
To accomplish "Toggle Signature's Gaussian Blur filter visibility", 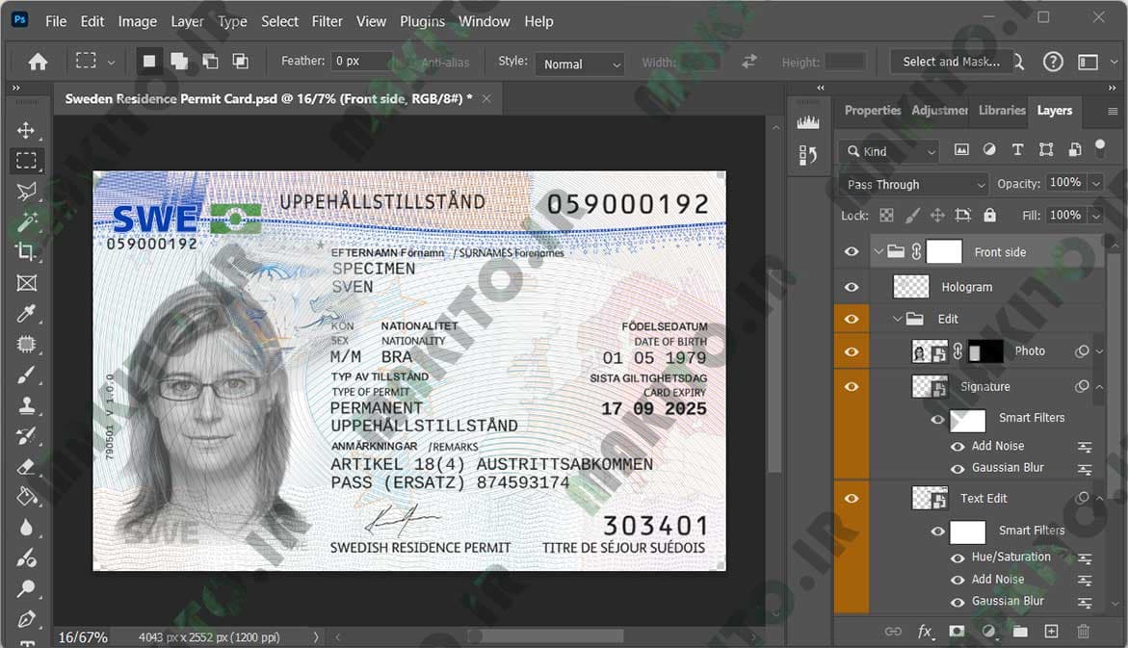I will [x=957, y=469].
